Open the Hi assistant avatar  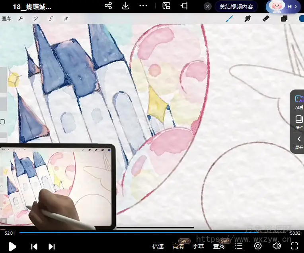point(283,7)
